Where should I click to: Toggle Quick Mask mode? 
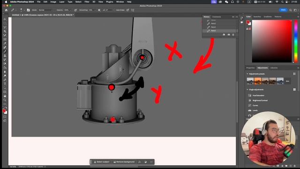[5, 117]
